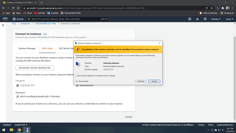Open the Terms footer link
236x133 pixels.
211,125
